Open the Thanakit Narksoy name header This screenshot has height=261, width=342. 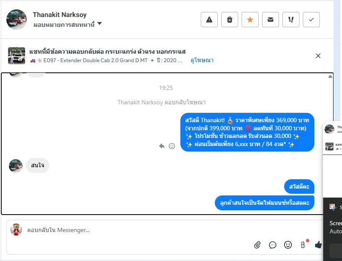click(60, 14)
